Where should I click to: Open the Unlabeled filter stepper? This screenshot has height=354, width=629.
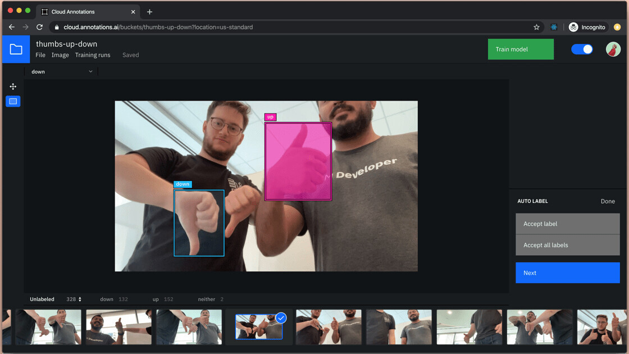point(79,299)
